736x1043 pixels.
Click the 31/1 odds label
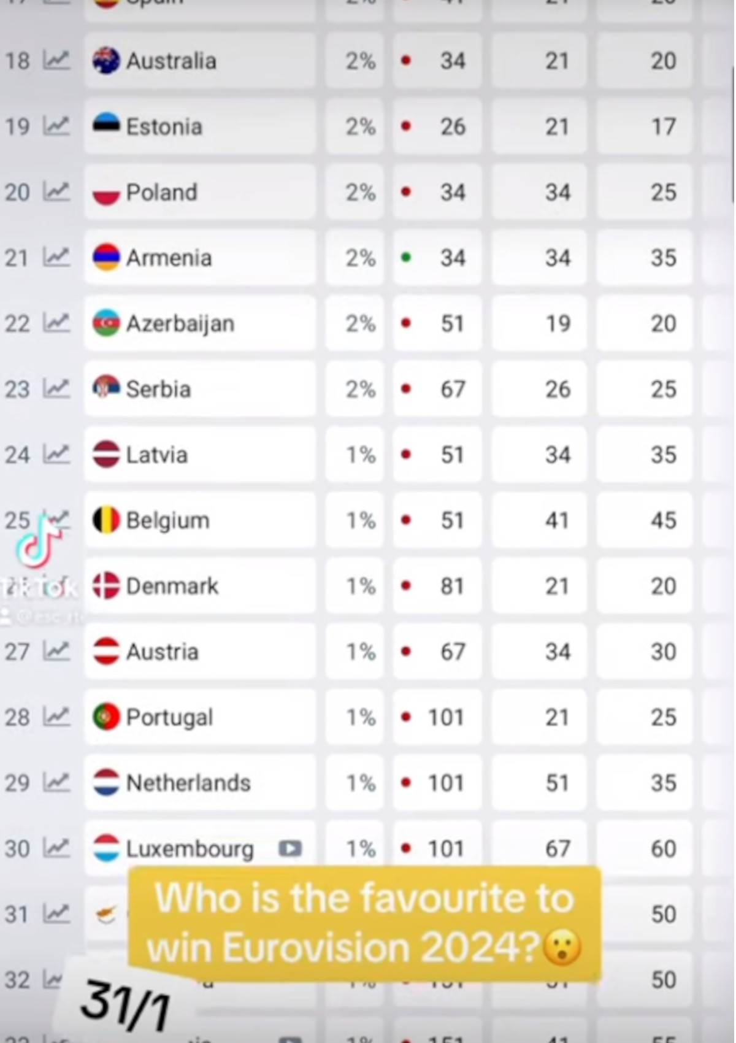[125, 1000]
